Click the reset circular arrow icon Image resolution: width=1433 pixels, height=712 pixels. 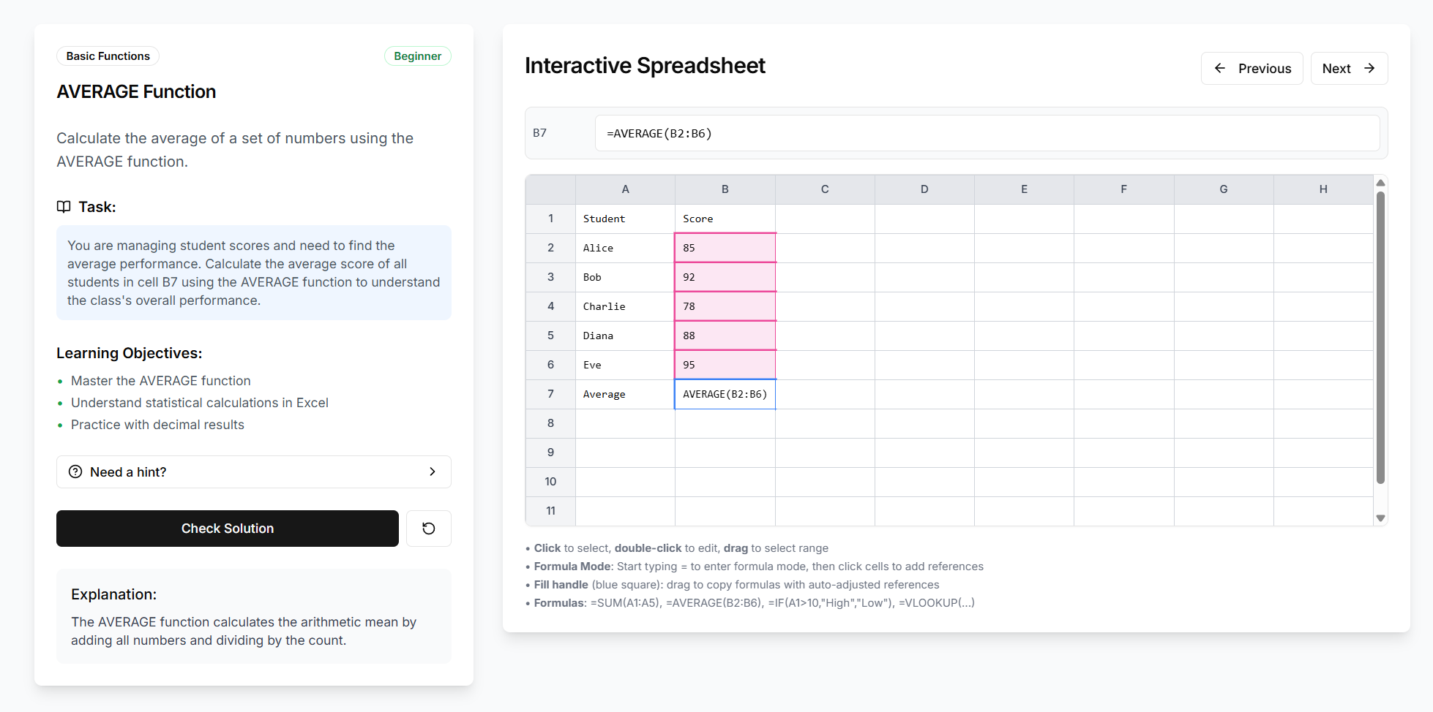click(429, 529)
